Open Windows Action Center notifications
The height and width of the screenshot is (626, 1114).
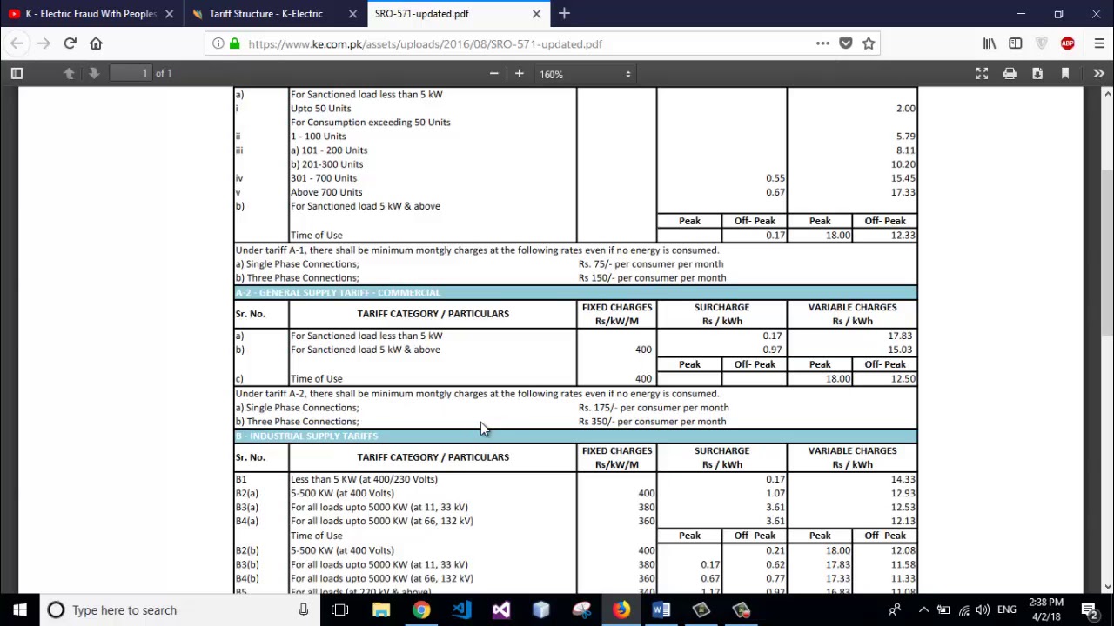click(x=1089, y=610)
